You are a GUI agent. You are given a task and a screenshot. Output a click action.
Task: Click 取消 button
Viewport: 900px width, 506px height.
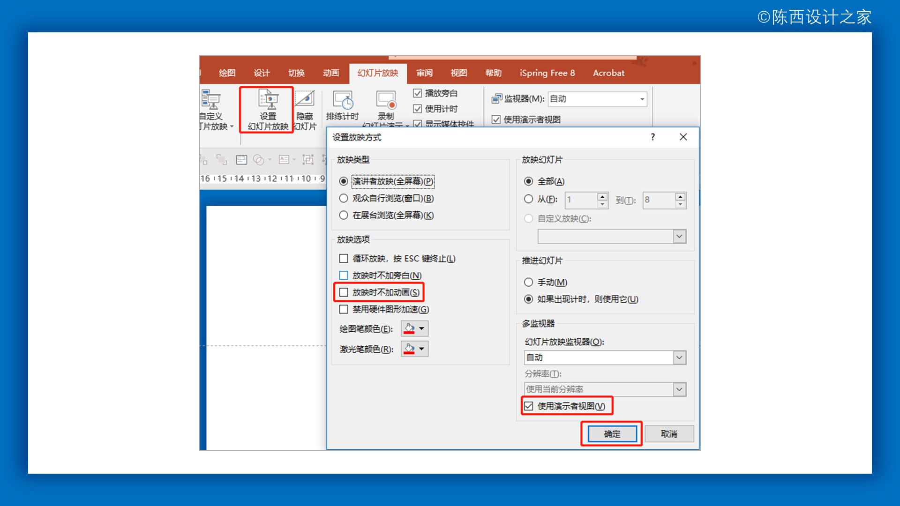pyautogui.click(x=669, y=434)
